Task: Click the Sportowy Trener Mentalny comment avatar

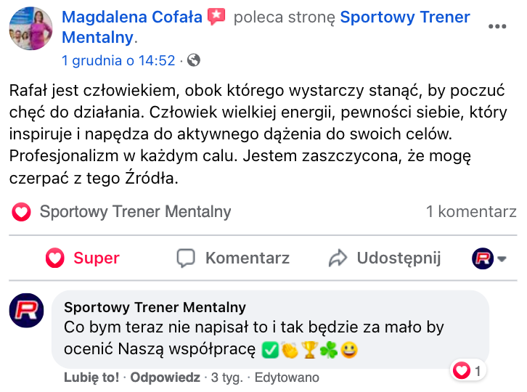Action: (27, 311)
